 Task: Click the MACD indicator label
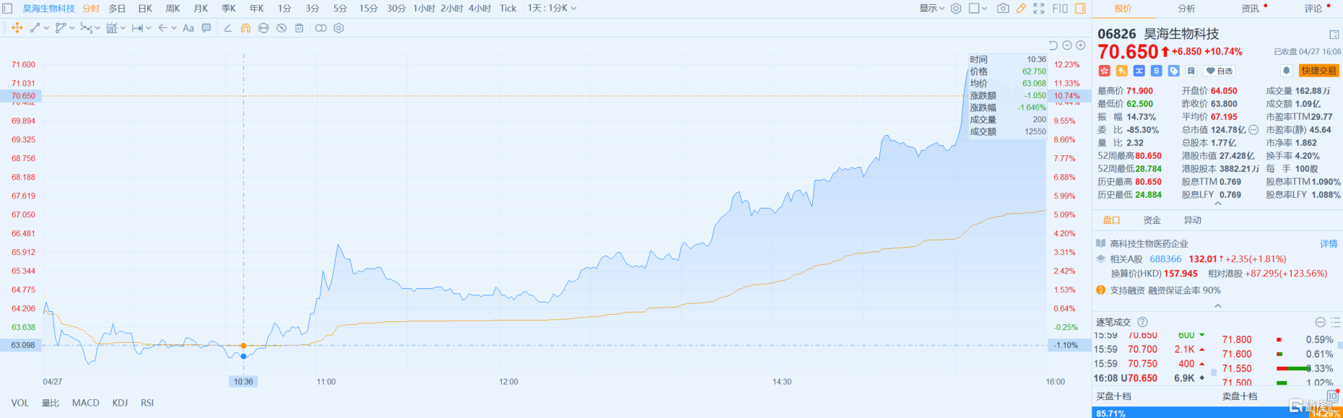pyautogui.click(x=85, y=403)
